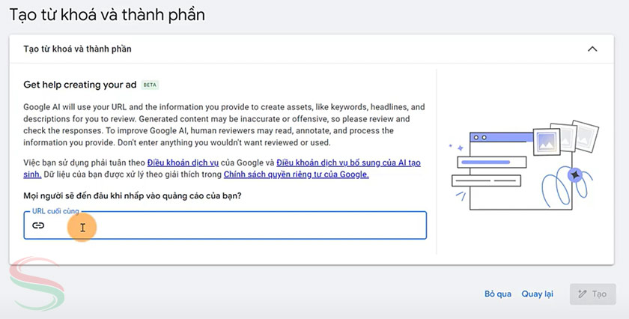629x319 pixels.
Task: Click the BETA badge
Action: click(151, 85)
